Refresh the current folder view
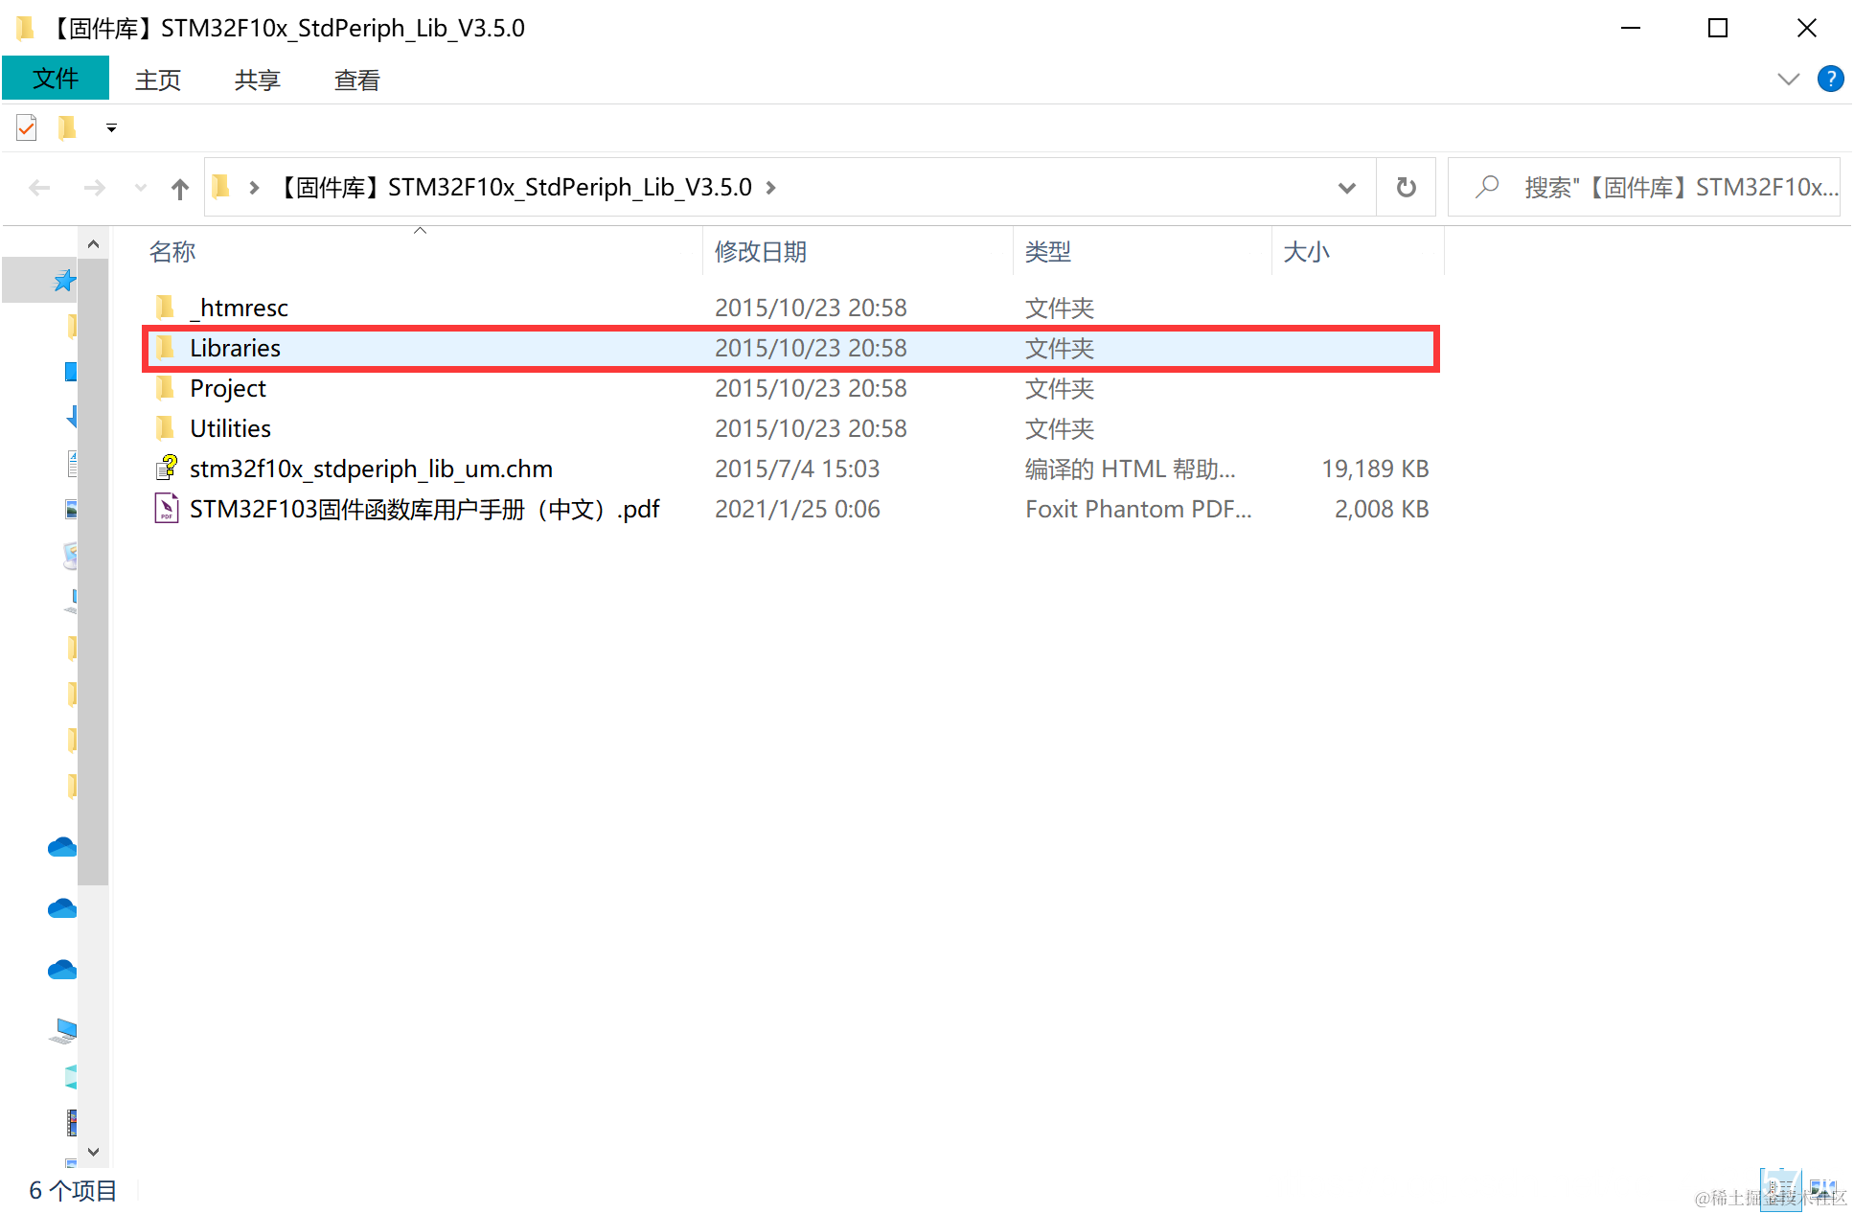 1406,188
